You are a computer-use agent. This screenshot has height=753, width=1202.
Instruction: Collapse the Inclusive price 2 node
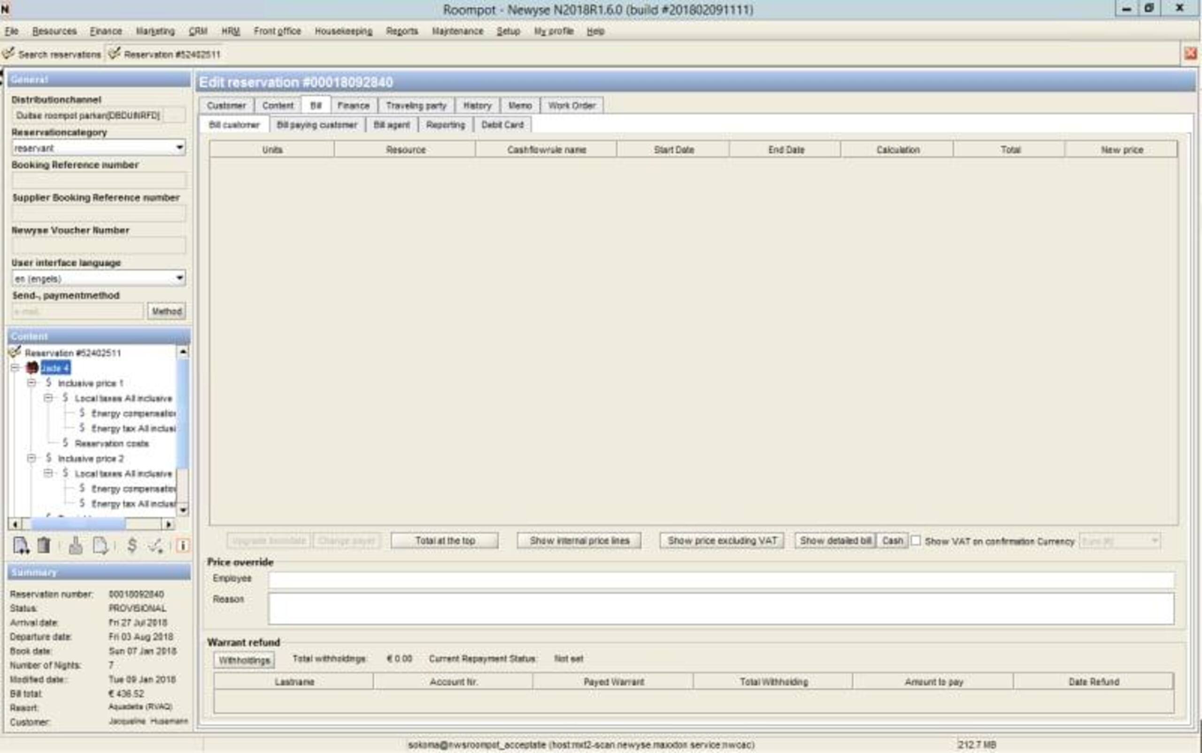click(x=31, y=458)
